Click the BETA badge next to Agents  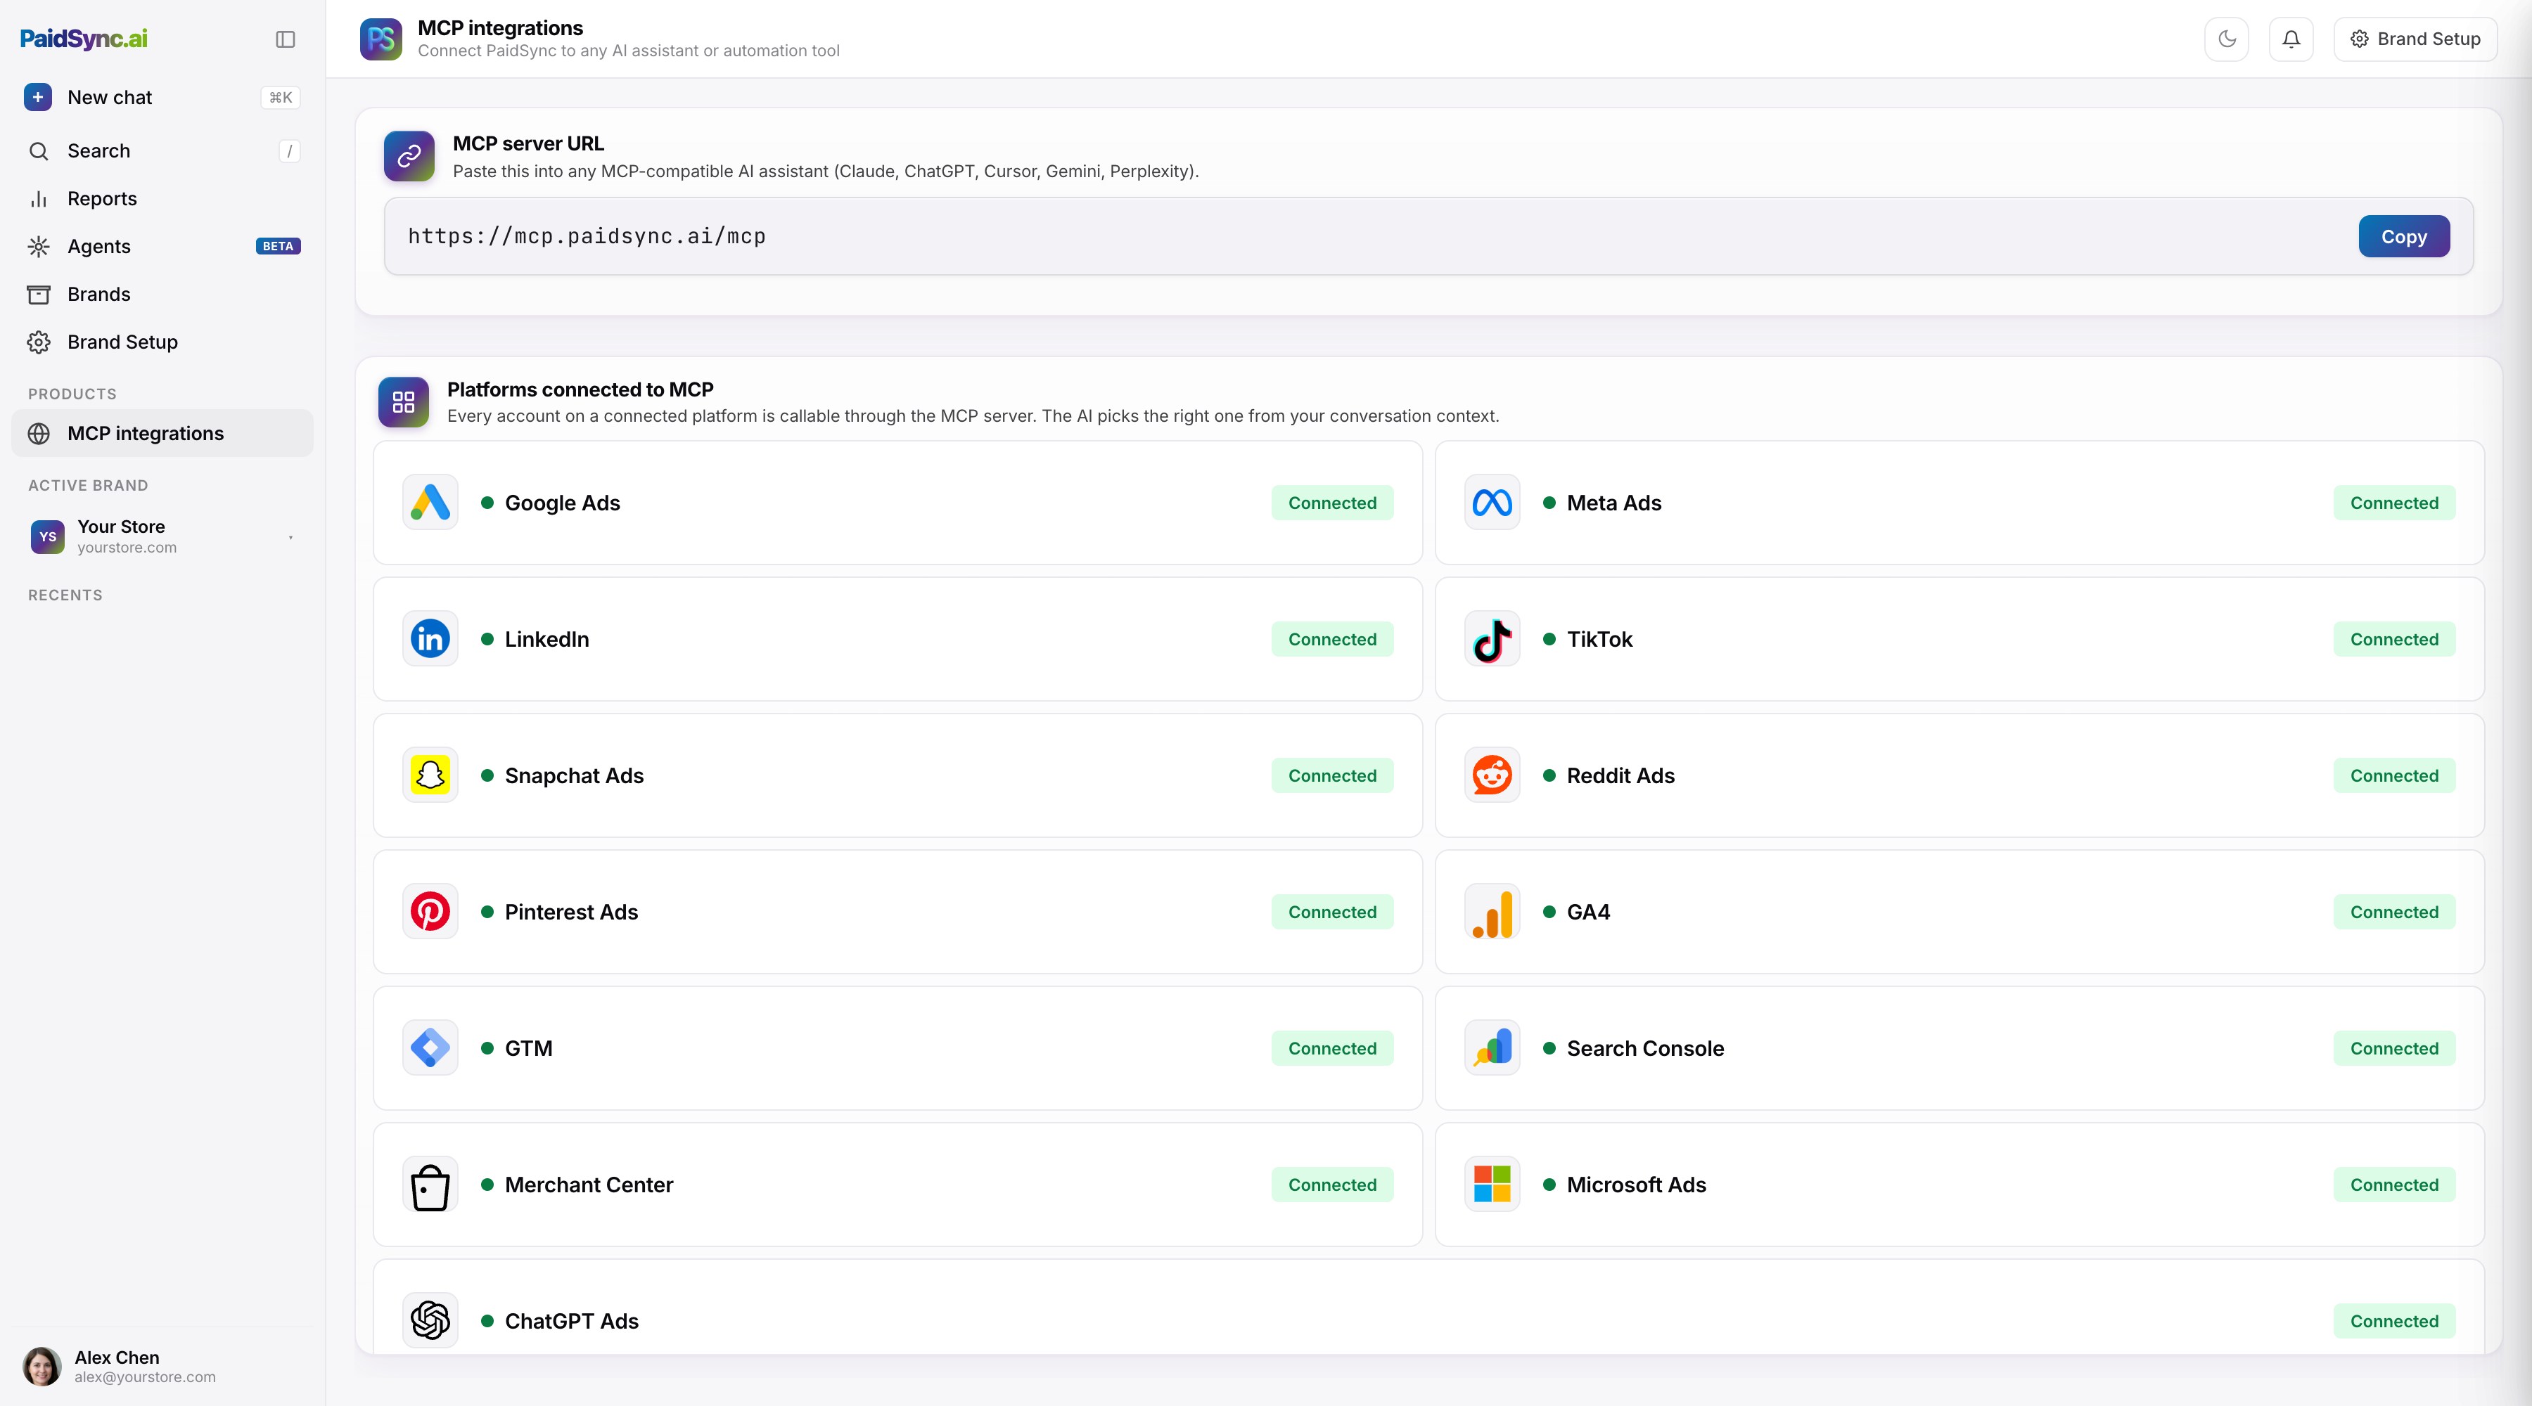click(278, 247)
